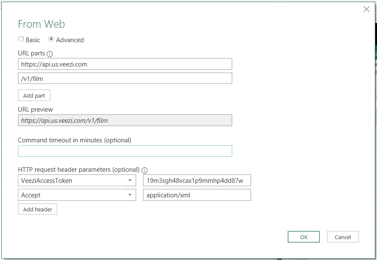Click the Add part button
The height and width of the screenshot is (260, 377).
[34, 95]
